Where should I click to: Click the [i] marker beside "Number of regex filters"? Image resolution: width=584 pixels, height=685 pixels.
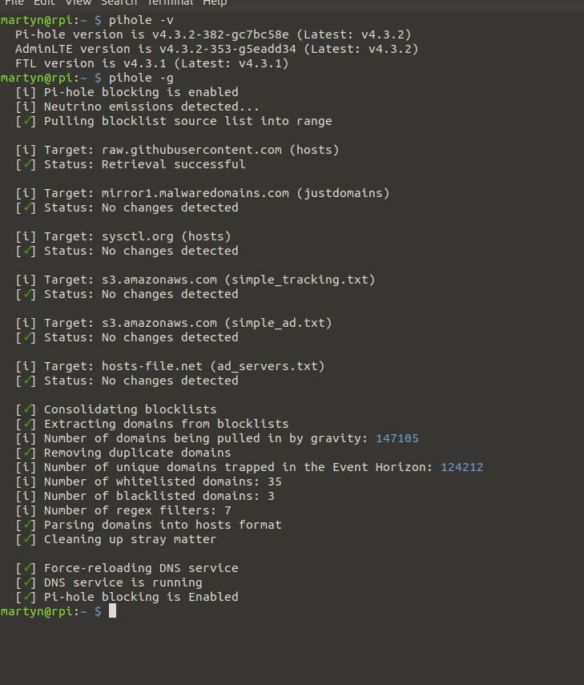[26, 510]
